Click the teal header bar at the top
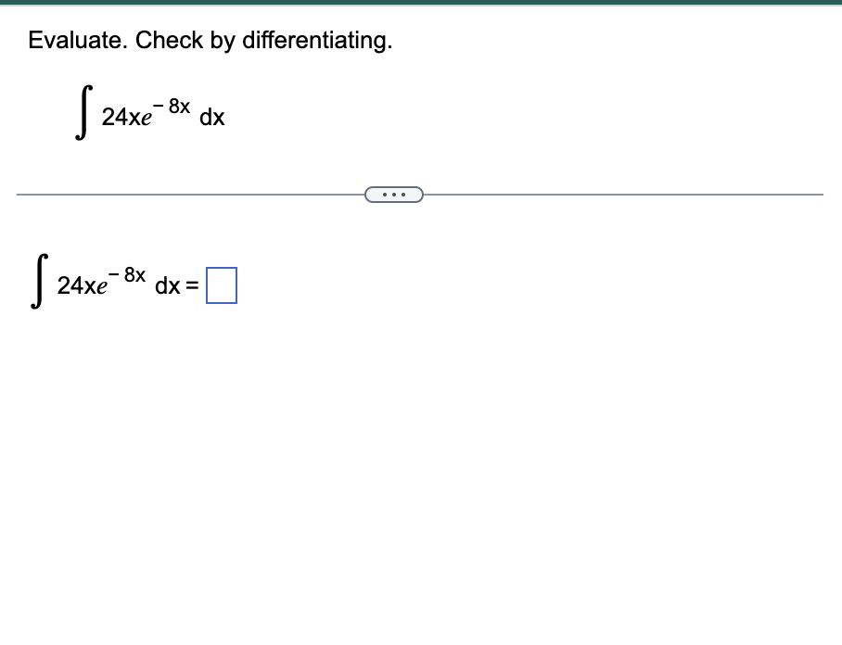842x645 pixels. [421, 4]
